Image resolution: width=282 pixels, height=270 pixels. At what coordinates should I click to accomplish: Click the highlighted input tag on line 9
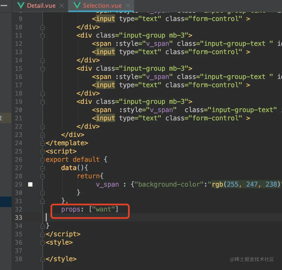click(x=105, y=19)
